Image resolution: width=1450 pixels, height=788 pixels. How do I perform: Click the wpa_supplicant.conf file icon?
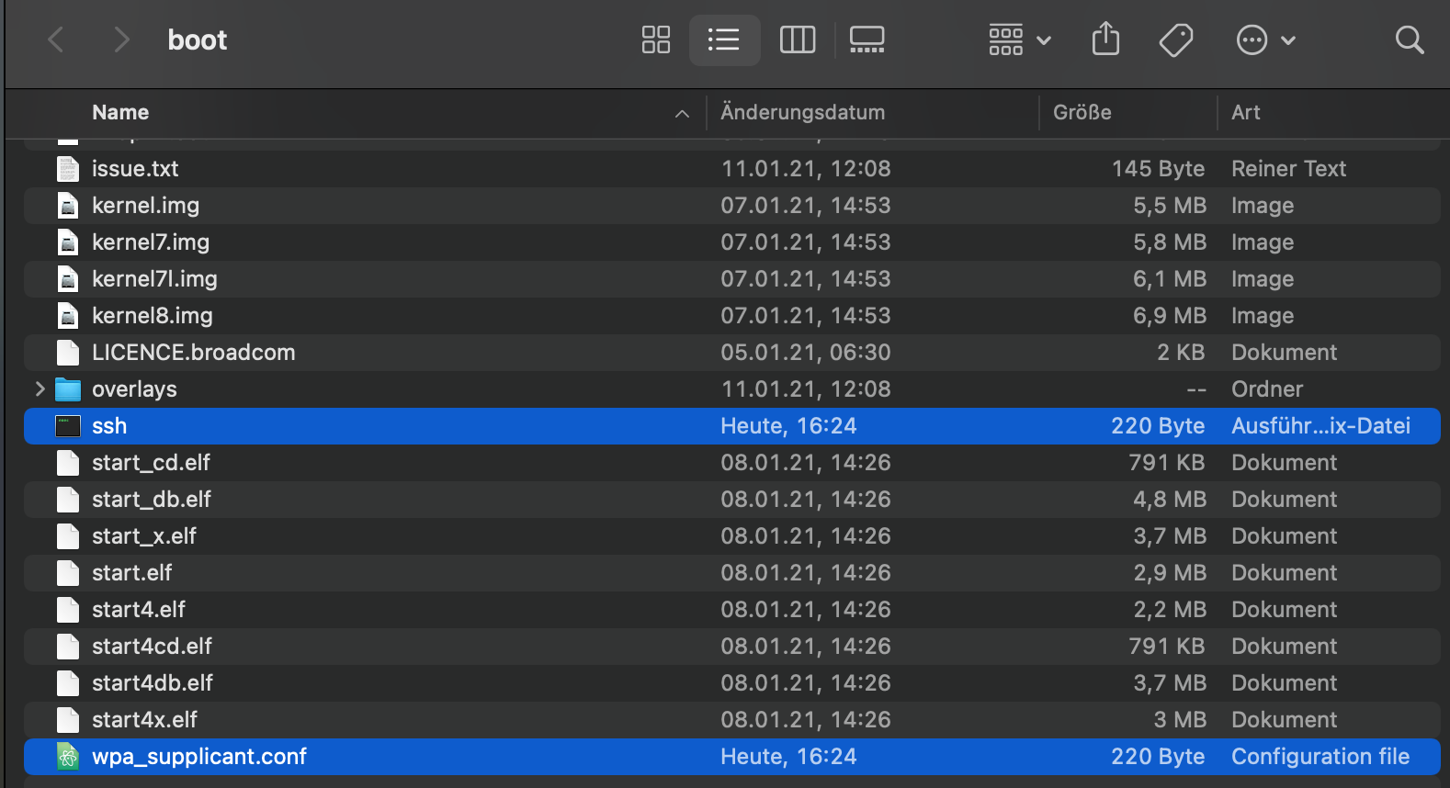(x=68, y=757)
